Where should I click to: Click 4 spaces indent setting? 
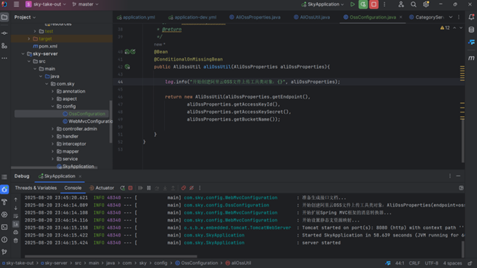(452, 263)
